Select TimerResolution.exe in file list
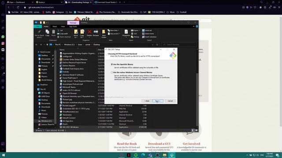The width and height of the screenshot is (282, 158). pyautogui.click(x=70, y=111)
